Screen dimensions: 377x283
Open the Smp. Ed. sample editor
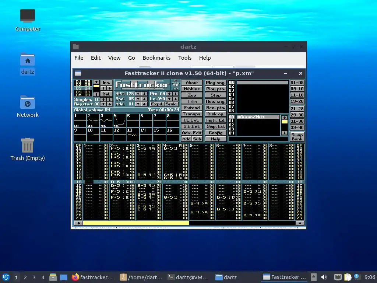coord(216,126)
